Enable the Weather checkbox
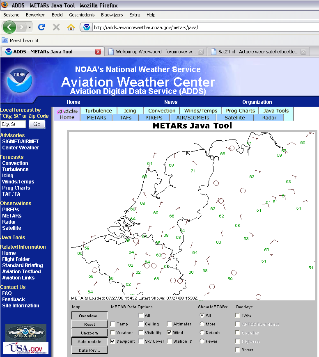 pyautogui.click(x=113, y=333)
